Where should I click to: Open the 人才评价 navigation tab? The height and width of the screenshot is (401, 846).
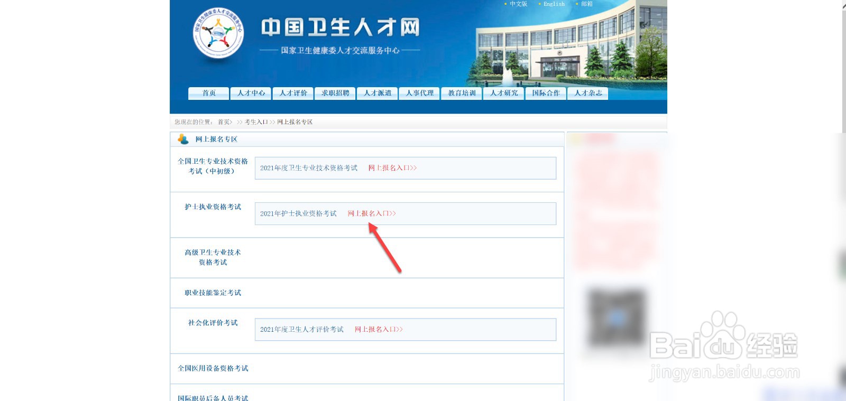click(x=293, y=93)
